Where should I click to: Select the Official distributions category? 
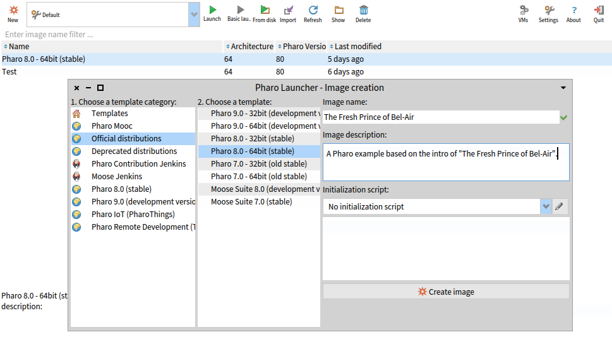133,139
